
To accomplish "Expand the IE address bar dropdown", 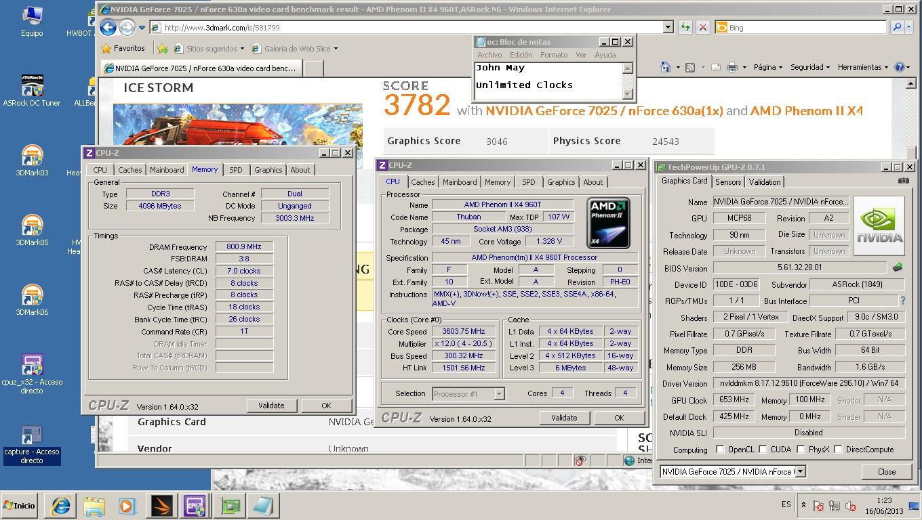I will (x=668, y=27).
